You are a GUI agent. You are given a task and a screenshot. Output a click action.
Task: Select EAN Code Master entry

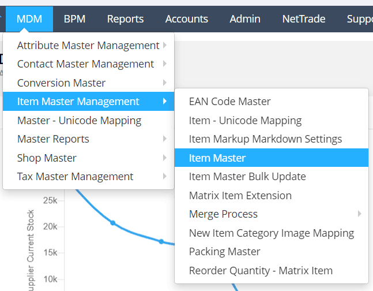point(229,101)
